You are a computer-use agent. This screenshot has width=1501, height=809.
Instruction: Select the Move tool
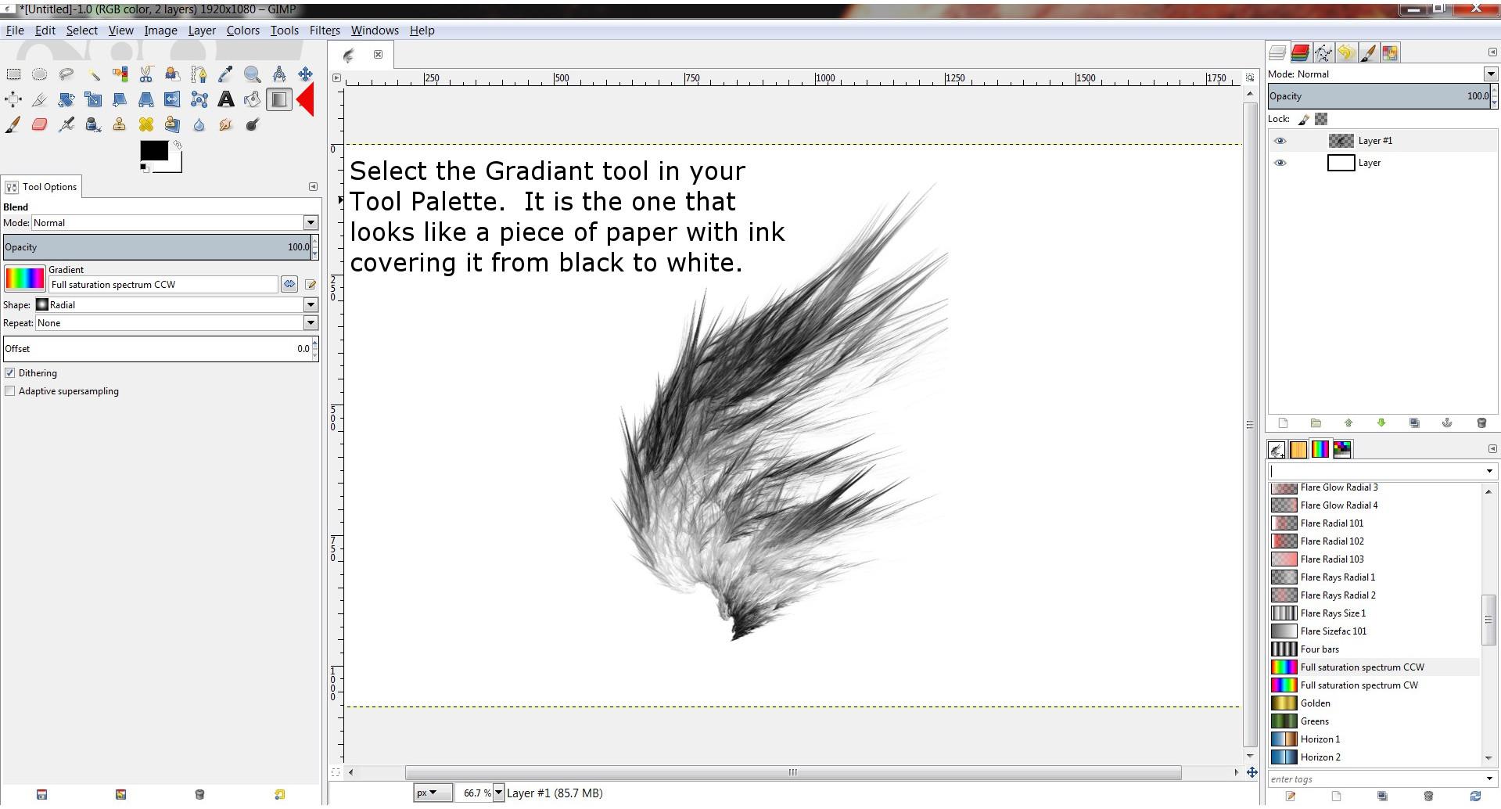[306, 74]
